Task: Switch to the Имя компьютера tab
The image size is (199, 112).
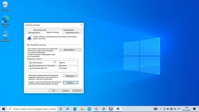Action: 40,30
